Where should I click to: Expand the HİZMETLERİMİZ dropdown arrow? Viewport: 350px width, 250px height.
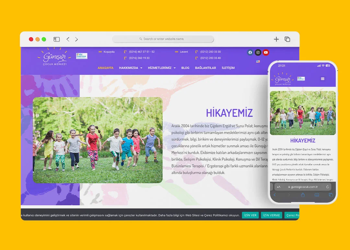(175, 68)
